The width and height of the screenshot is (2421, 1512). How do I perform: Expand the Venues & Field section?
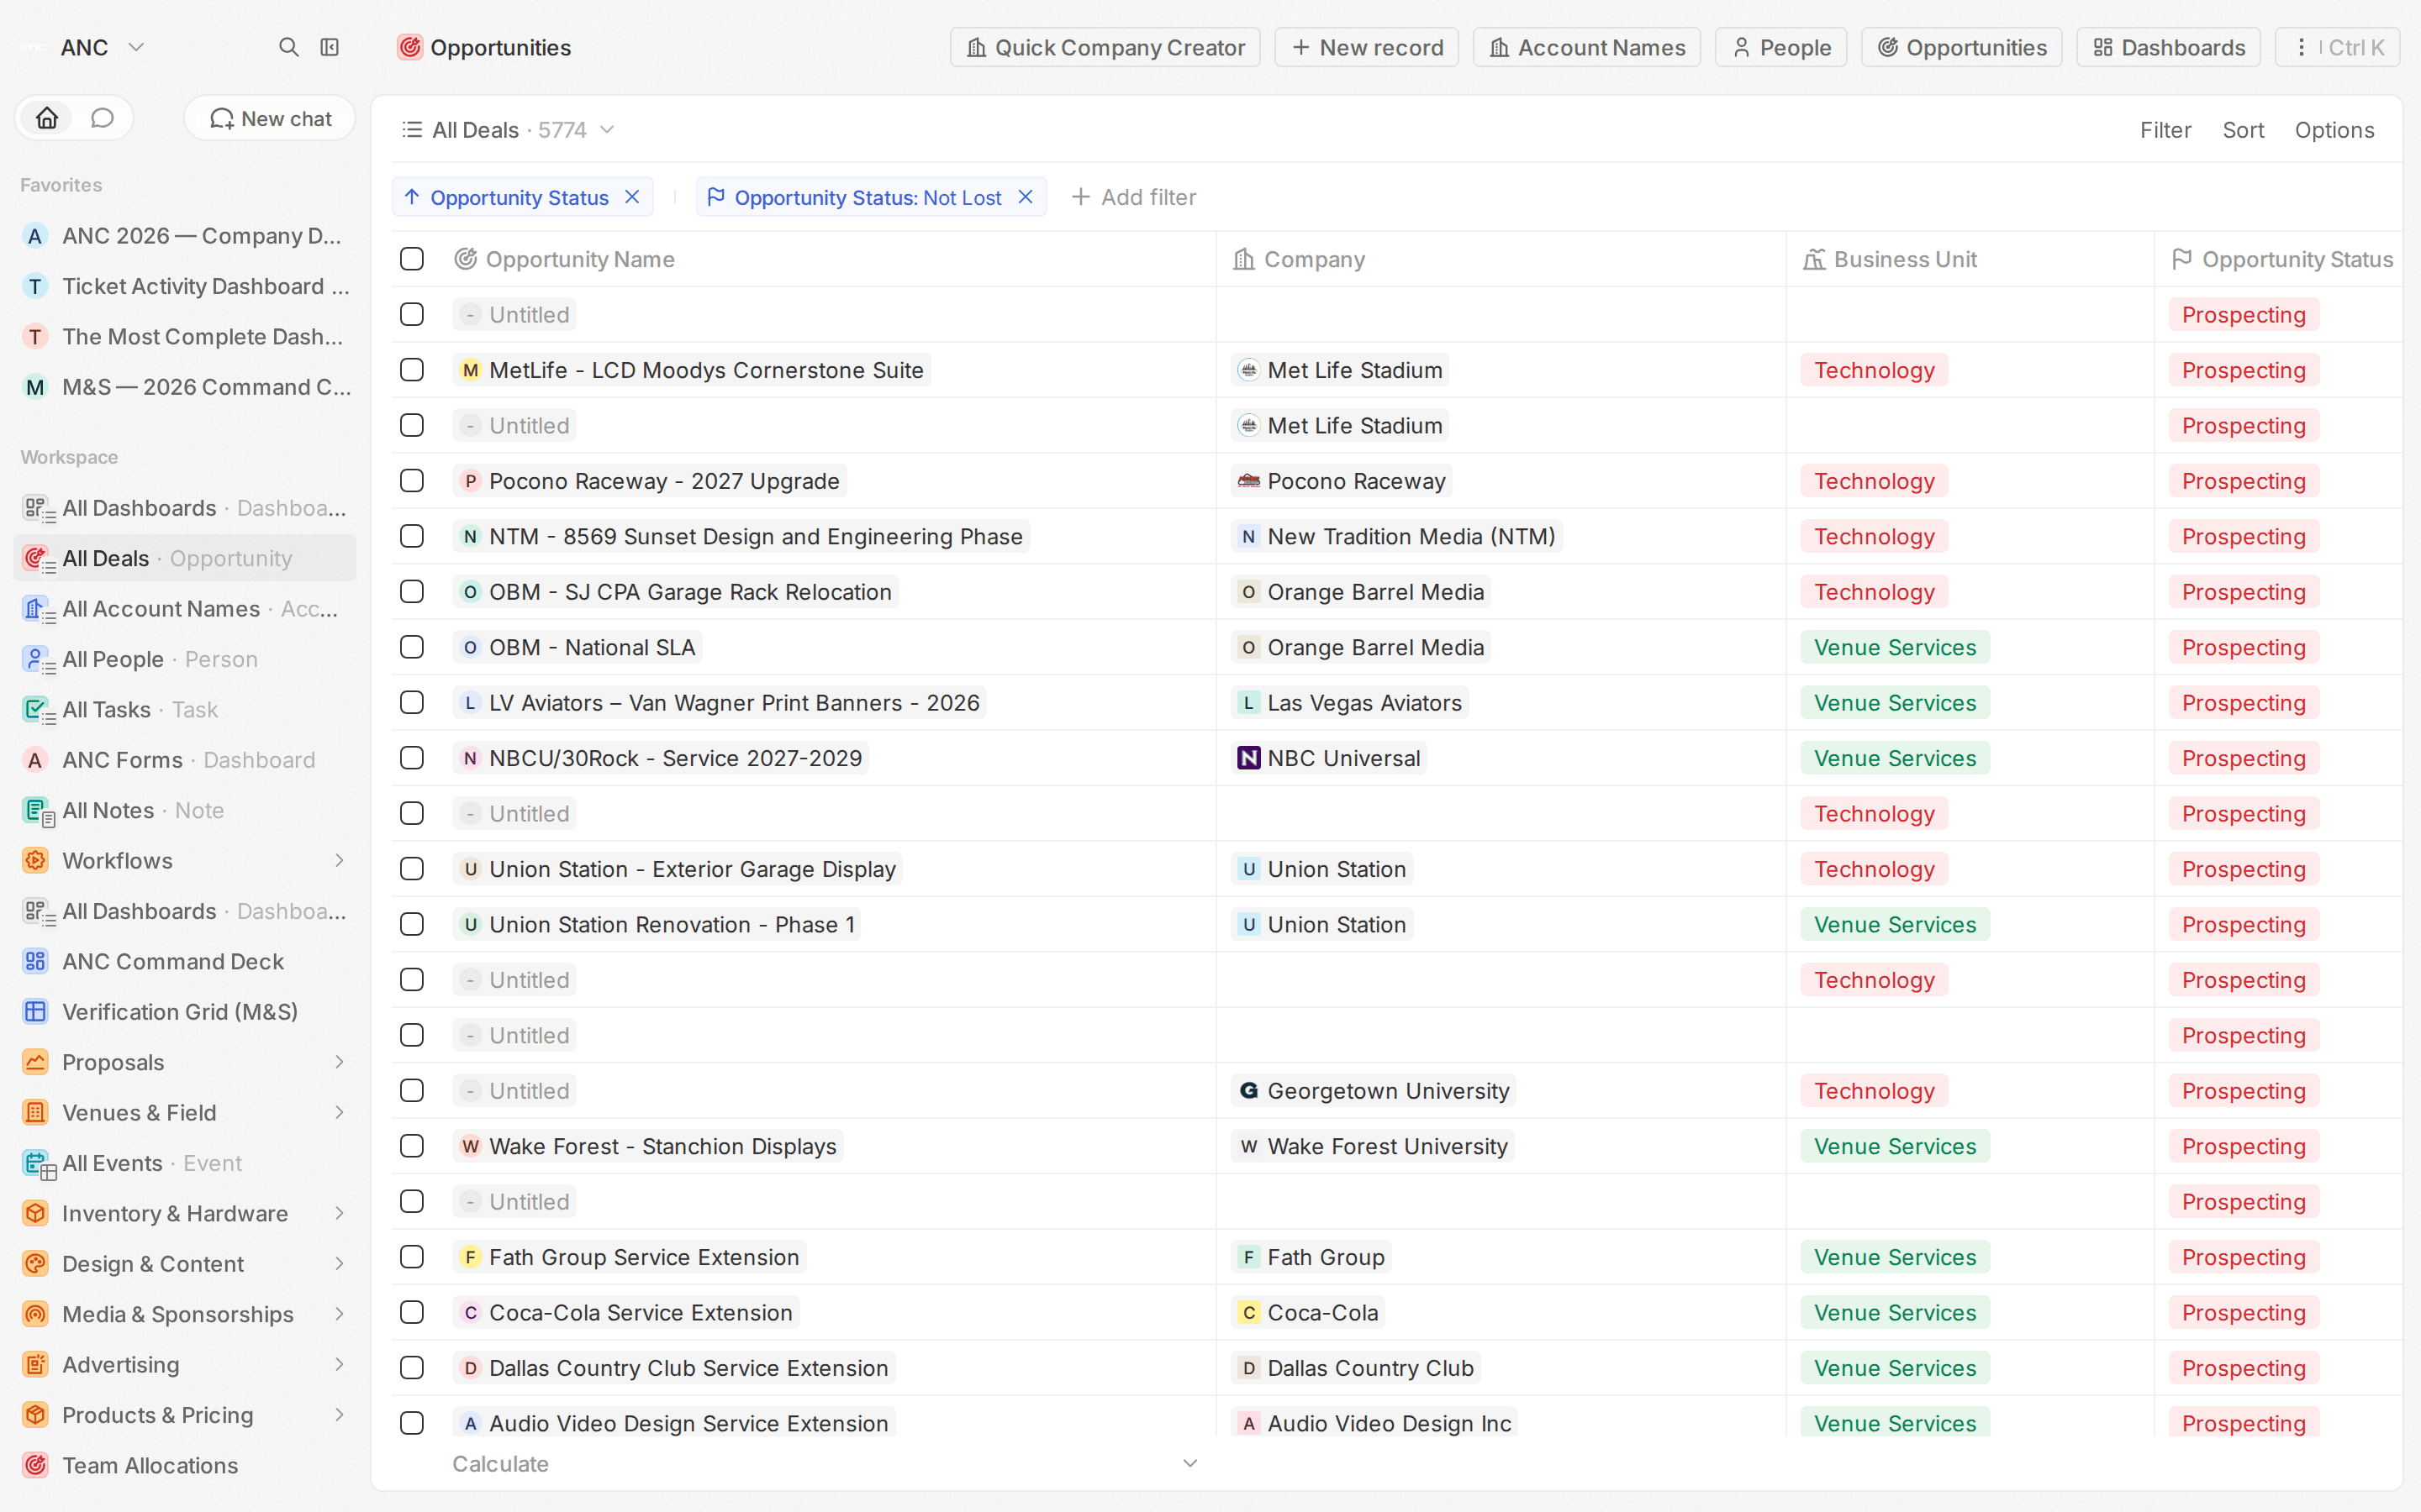coord(339,1112)
